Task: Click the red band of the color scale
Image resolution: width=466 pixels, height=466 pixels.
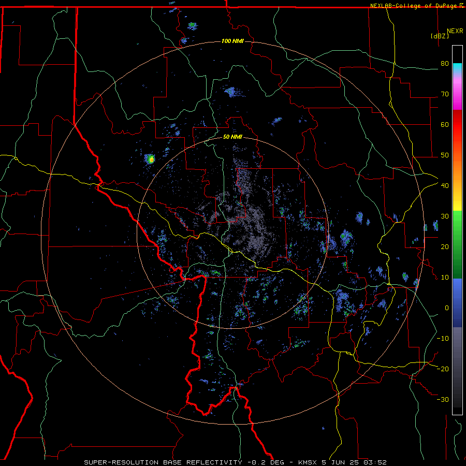Action: pyautogui.click(x=457, y=125)
